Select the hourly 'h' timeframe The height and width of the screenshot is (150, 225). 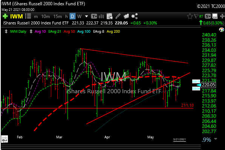click(x=66, y=17)
